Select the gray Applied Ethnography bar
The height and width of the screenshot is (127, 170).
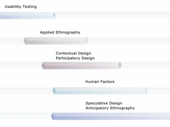(x=56, y=41)
